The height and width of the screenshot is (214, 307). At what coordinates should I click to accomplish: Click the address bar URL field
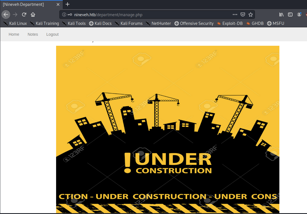(x=151, y=15)
